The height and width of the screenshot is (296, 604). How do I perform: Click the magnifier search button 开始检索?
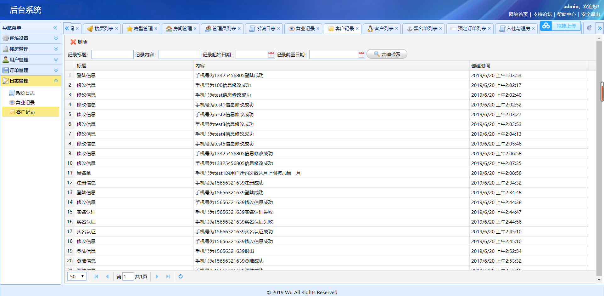coord(387,54)
